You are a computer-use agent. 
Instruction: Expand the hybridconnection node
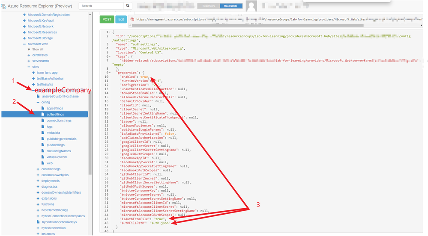pyautogui.click(x=38, y=228)
